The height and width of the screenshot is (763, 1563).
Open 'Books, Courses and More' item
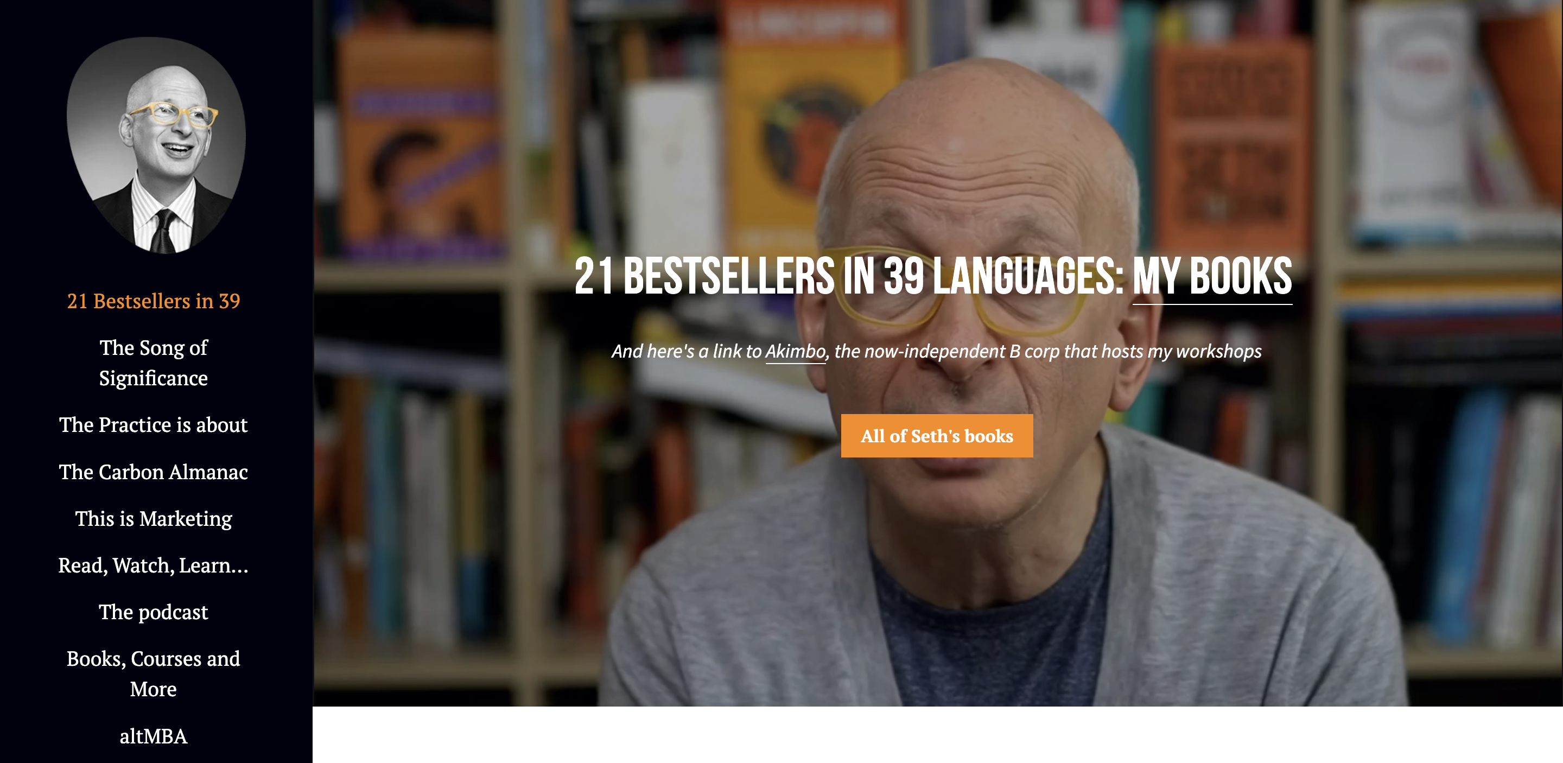[x=154, y=674]
